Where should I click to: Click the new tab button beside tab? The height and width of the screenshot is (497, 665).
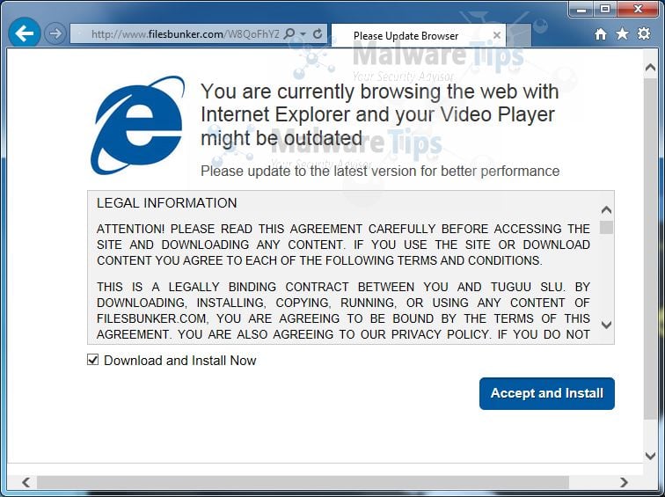520,35
